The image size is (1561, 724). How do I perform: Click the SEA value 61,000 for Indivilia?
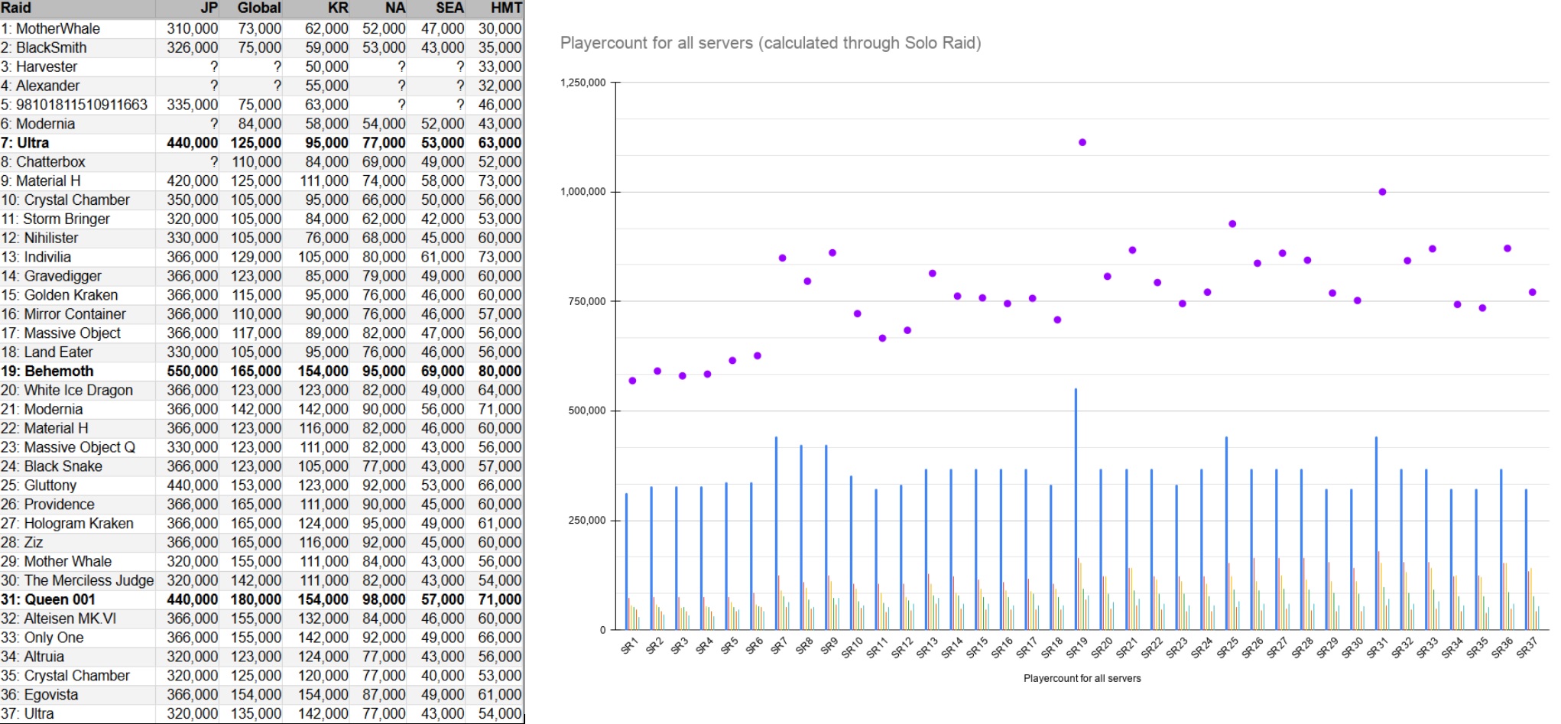[x=443, y=257]
